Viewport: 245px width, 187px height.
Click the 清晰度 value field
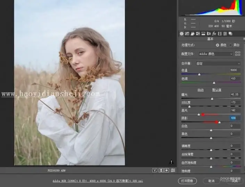point(235,146)
